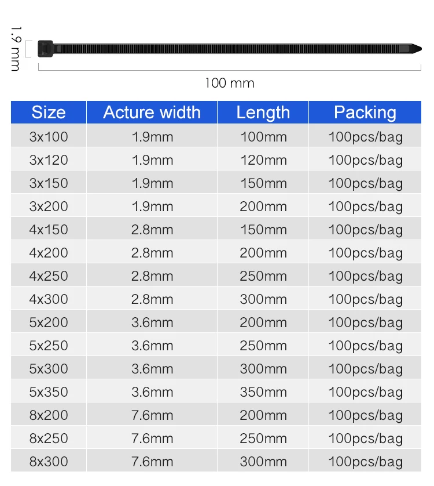The image size is (434, 486).
Task: Select the Size column header
Action: click(49, 112)
